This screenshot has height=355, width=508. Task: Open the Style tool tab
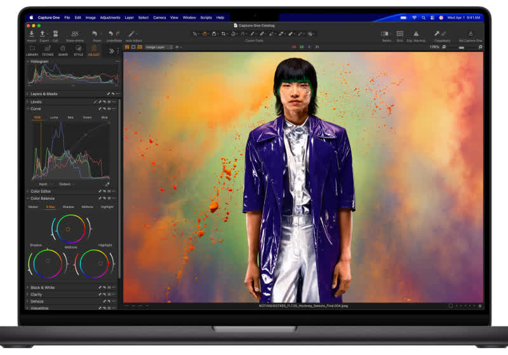coord(78,49)
